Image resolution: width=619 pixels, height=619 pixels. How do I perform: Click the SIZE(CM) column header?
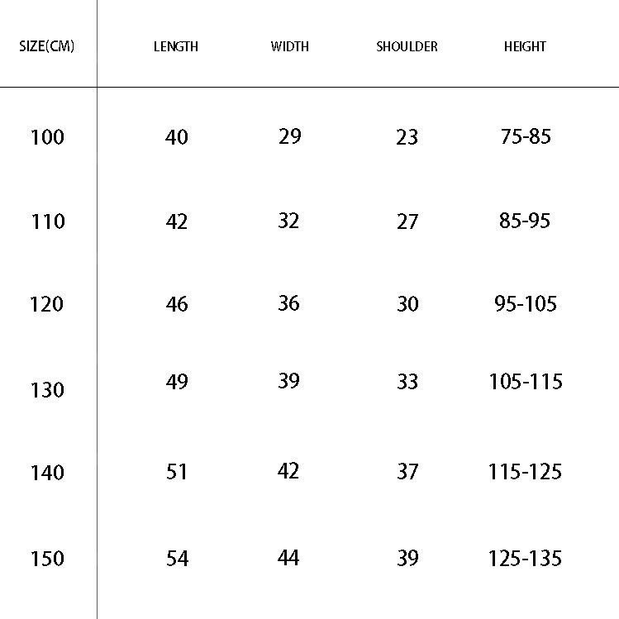point(47,46)
